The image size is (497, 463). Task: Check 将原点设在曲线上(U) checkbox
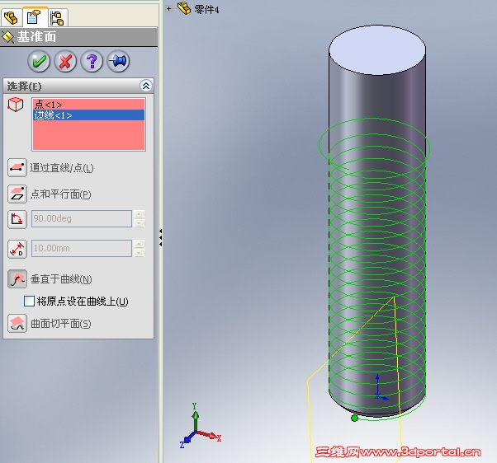click(29, 301)
